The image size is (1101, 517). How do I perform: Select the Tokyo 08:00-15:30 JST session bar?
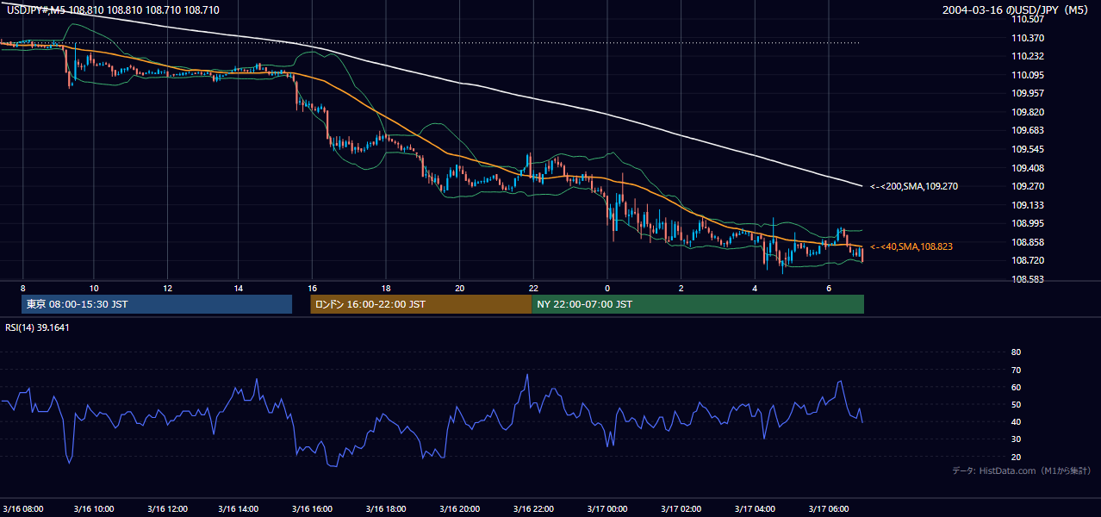[x=157, y=304]
